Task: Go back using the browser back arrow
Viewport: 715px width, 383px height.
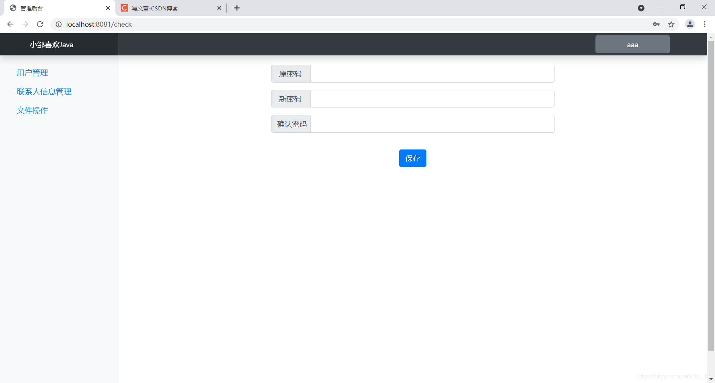Action: [x=10, y=24]
